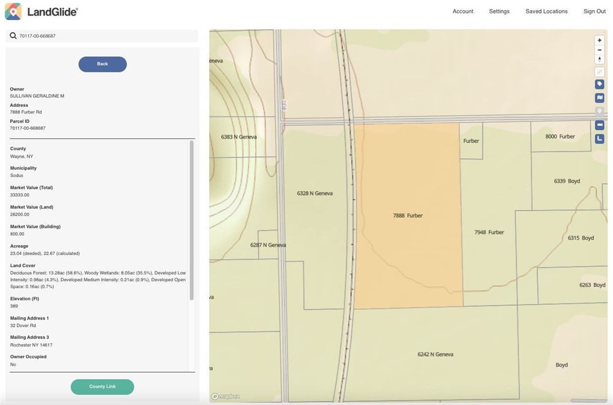This screenshot has width=613, height=405.
Task: Zoom out on the map
Action: click(x=600, y=50)
